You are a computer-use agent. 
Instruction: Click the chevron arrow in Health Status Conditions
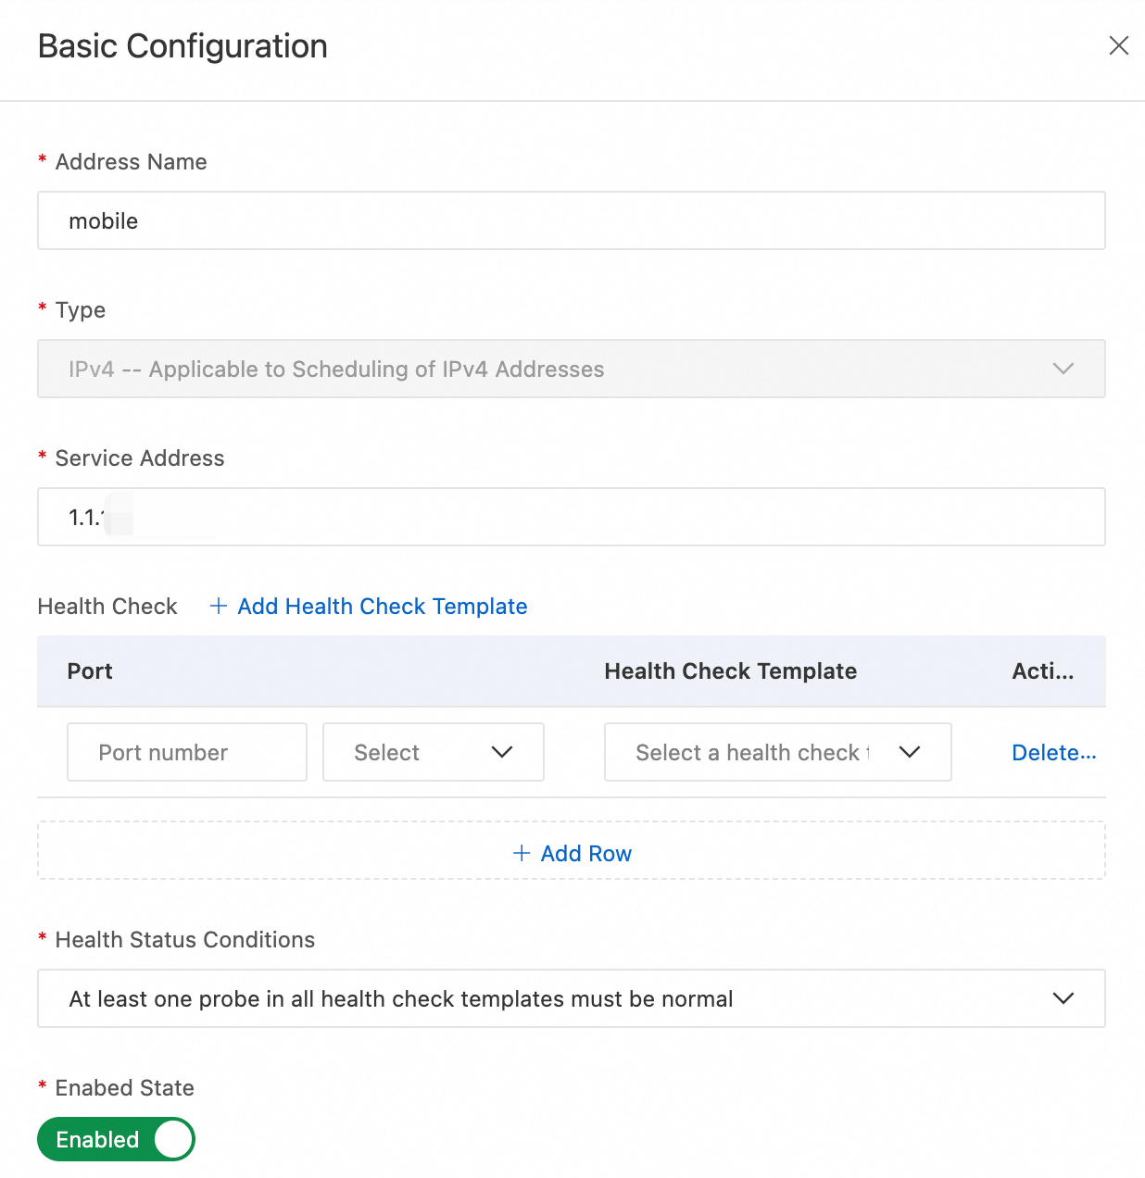tap(1063, 998)
